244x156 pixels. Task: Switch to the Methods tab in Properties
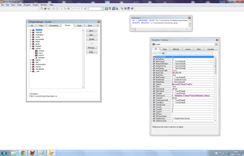coord(176,49)
